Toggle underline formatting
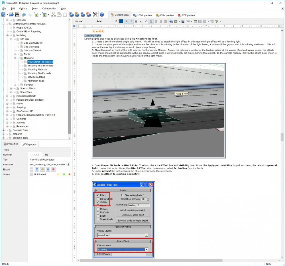This screenshot has width=285, height=266. pyautogui.click(x=136, y=21)
